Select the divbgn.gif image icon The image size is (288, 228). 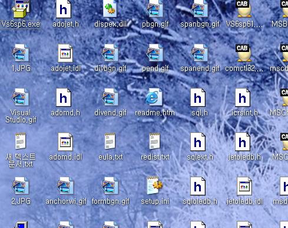(x=110, y=53)
